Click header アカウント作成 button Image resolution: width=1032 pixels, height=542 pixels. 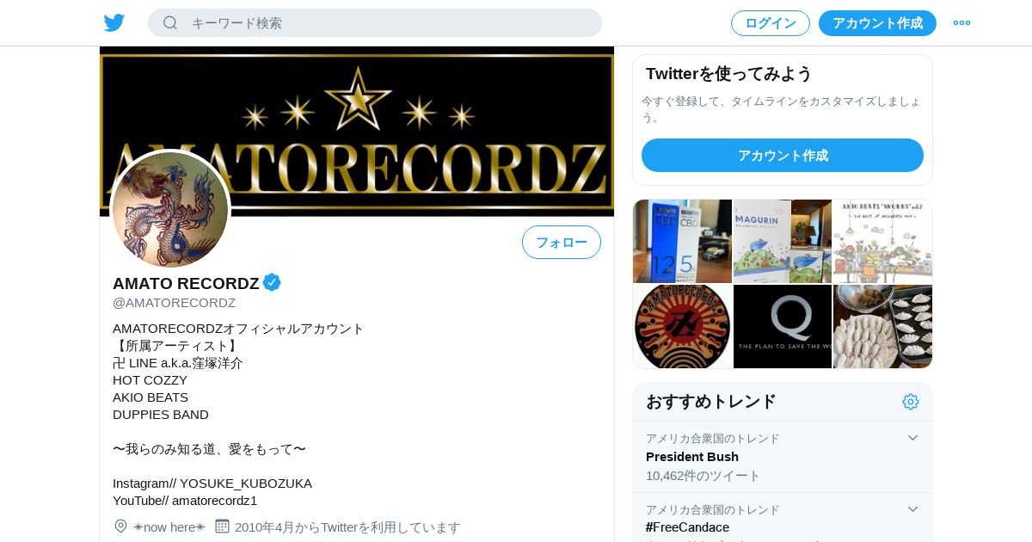[877, 23]
